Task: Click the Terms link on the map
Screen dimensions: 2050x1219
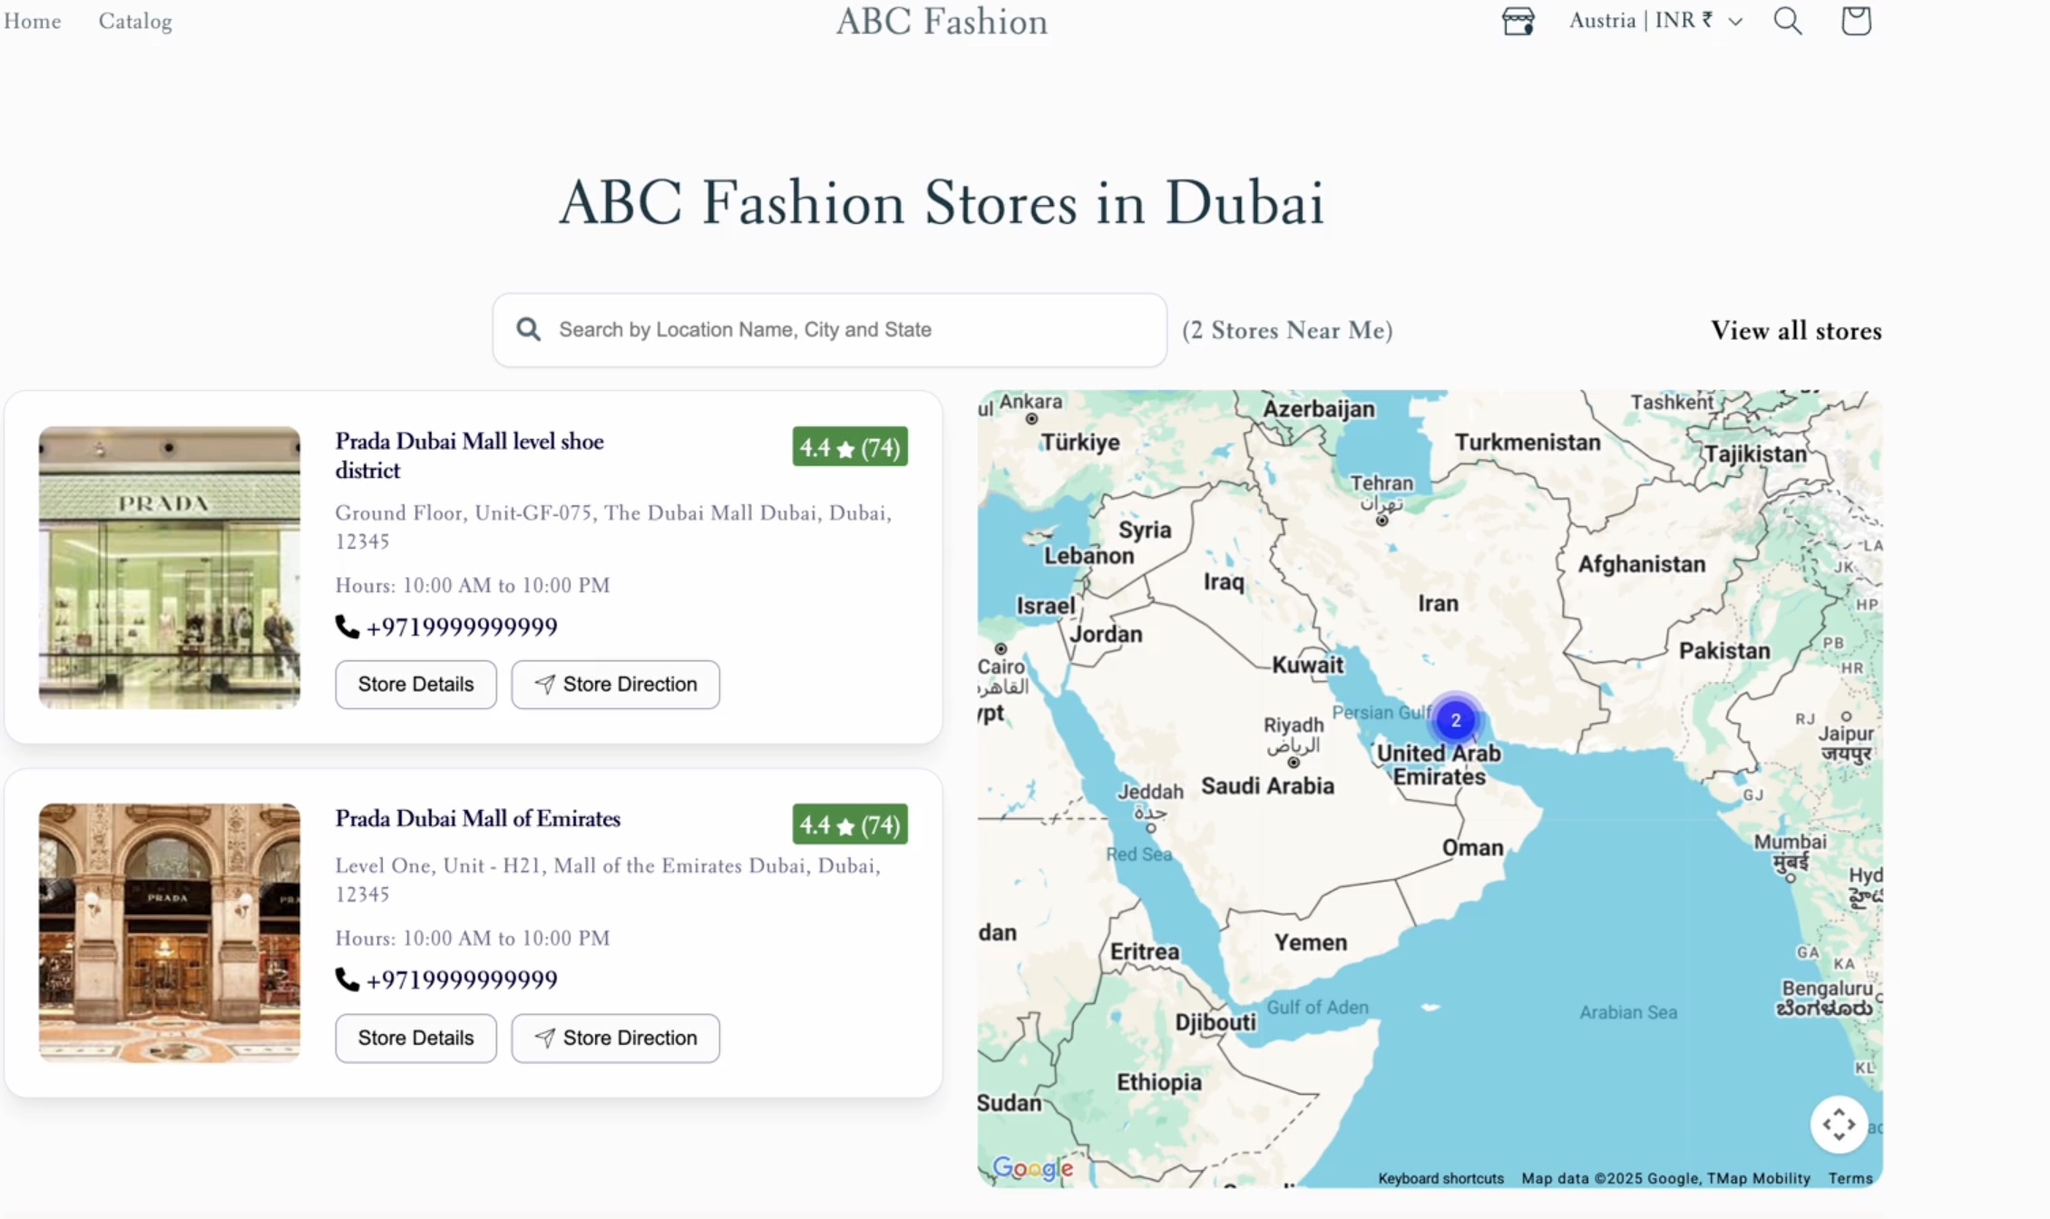Action: (1850, 1178)
